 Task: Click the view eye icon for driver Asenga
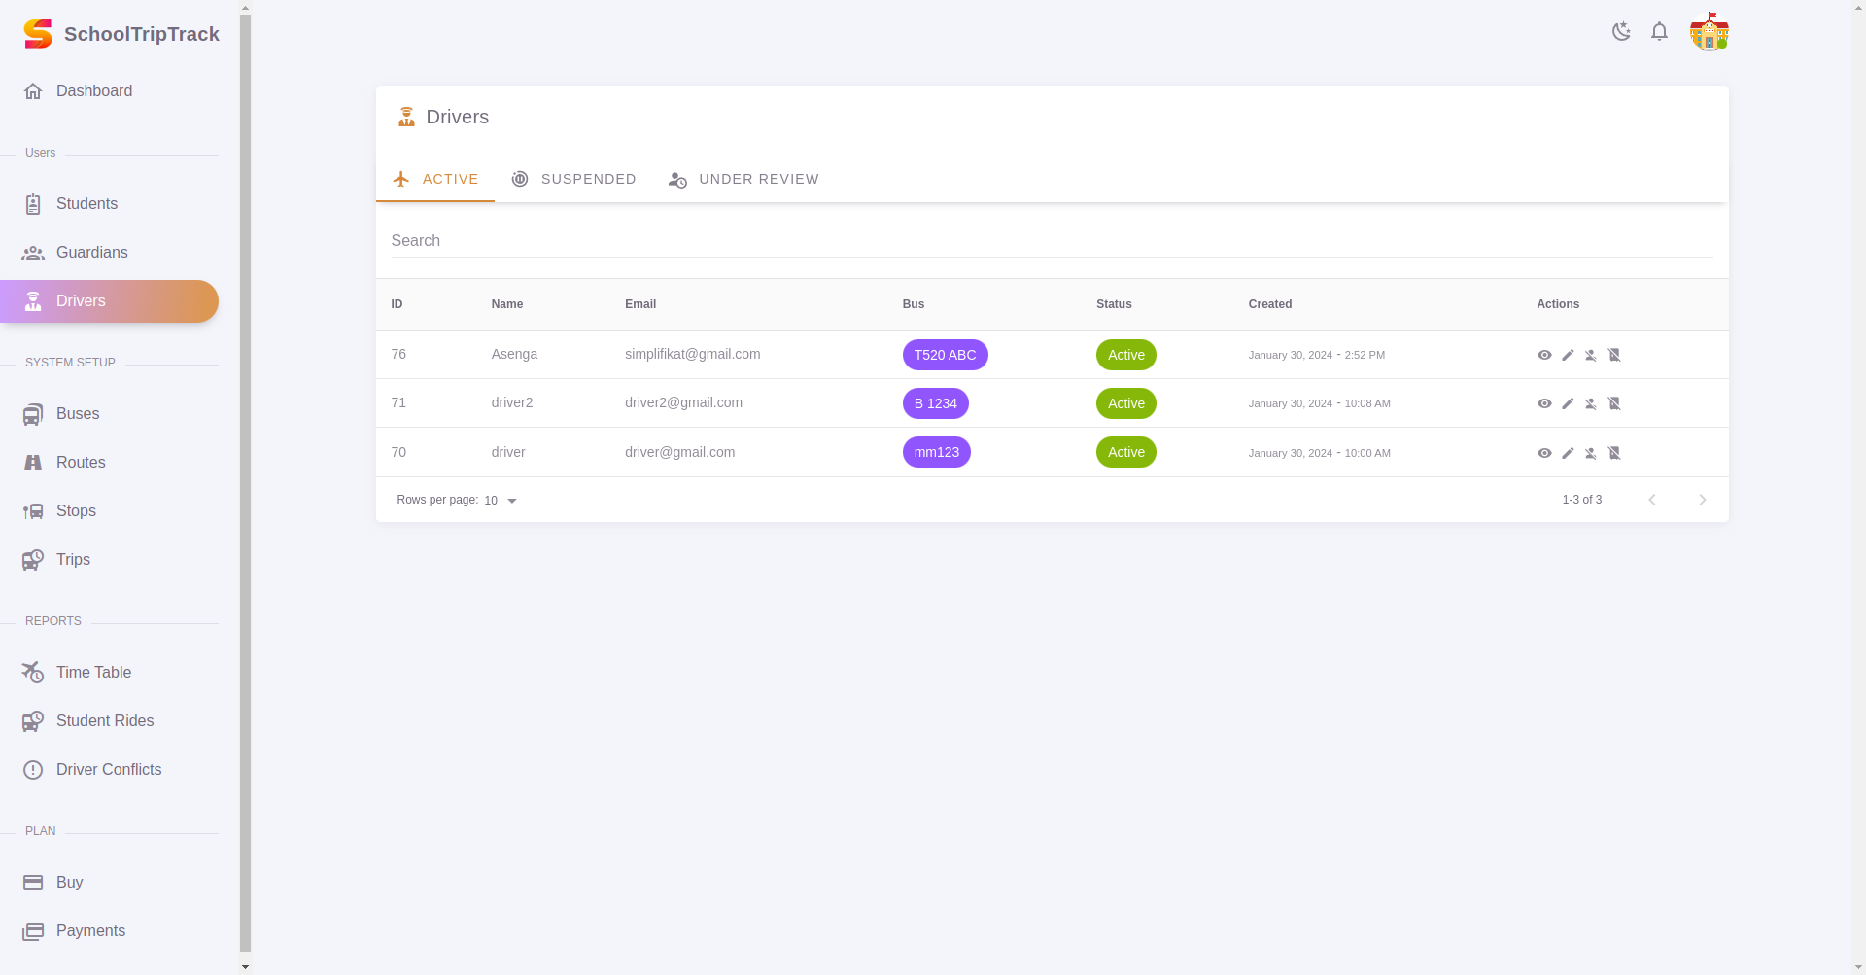1544,355
